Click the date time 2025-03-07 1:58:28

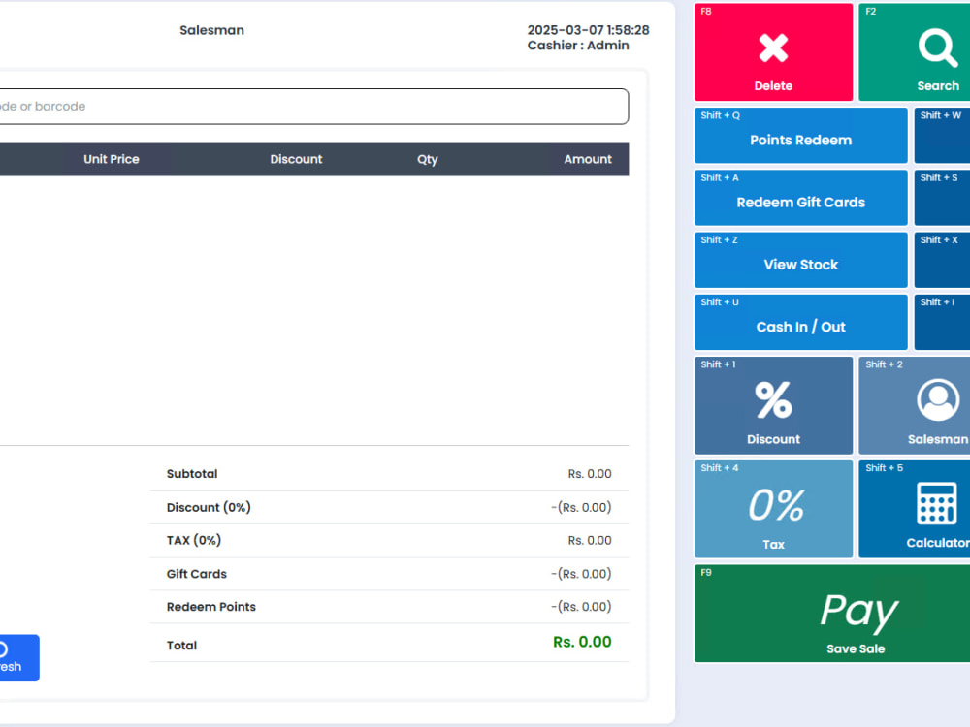pos(589,30)
